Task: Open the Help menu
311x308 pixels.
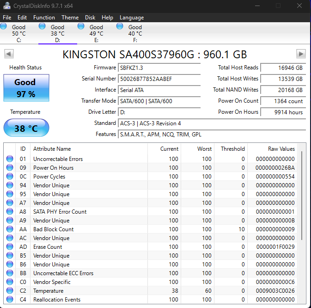Action: (x=107, y=18)
